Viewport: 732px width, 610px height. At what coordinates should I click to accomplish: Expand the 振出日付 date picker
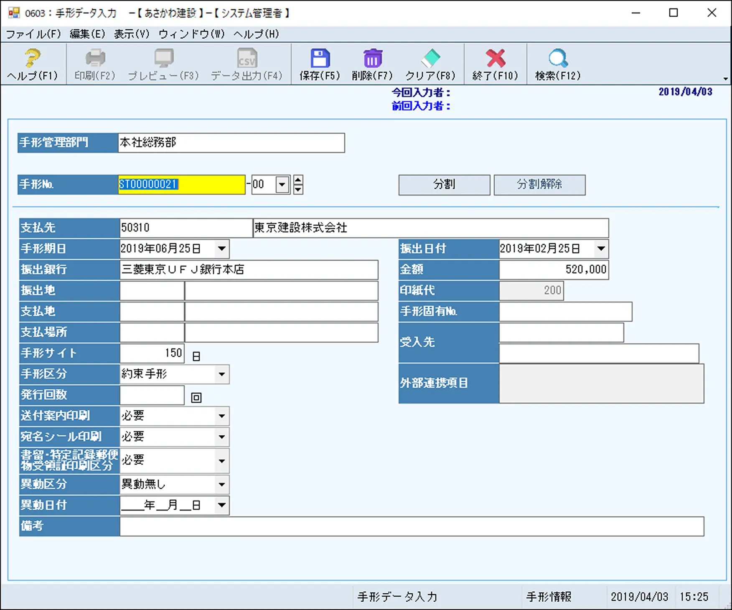coord(601,249)
